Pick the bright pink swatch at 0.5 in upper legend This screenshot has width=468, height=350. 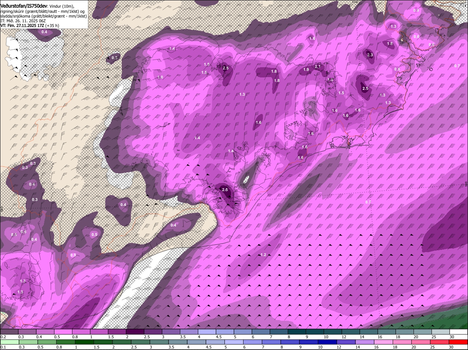(x=63, y=332)
